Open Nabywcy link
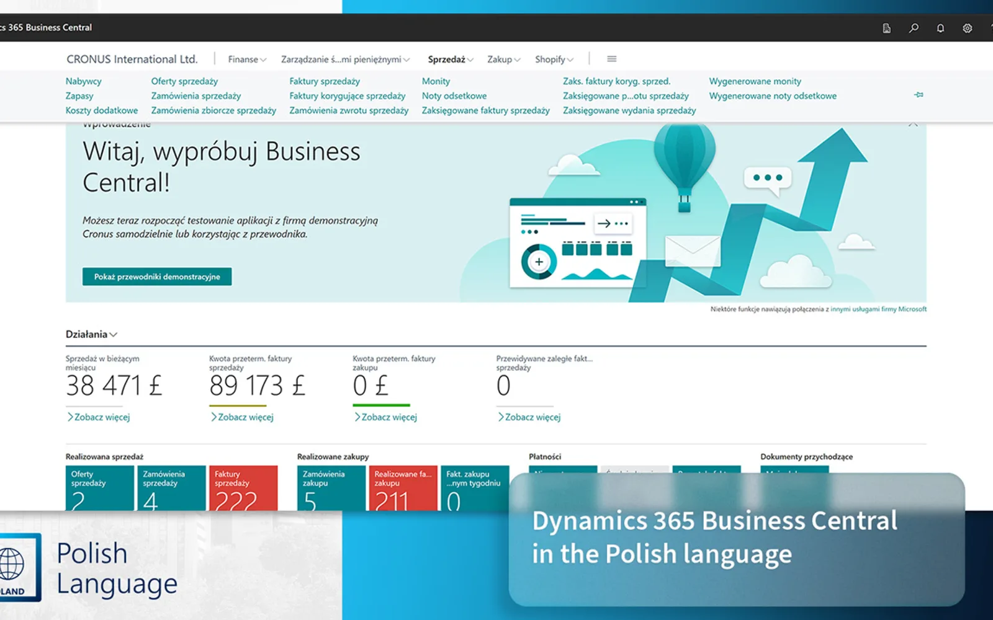 tap(83, 81)
